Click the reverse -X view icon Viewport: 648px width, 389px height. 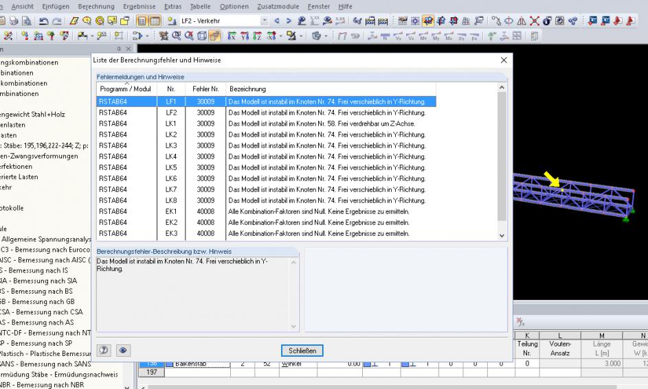(271, 36)
